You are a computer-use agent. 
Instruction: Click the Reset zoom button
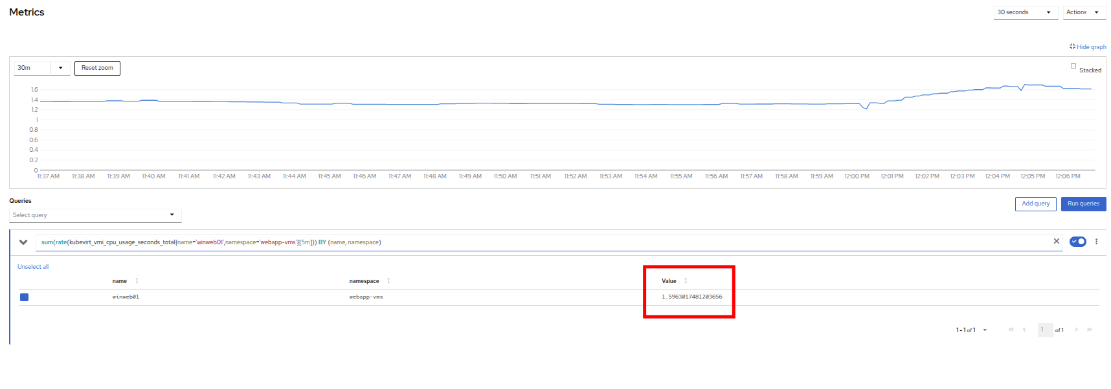pos(97,68)
